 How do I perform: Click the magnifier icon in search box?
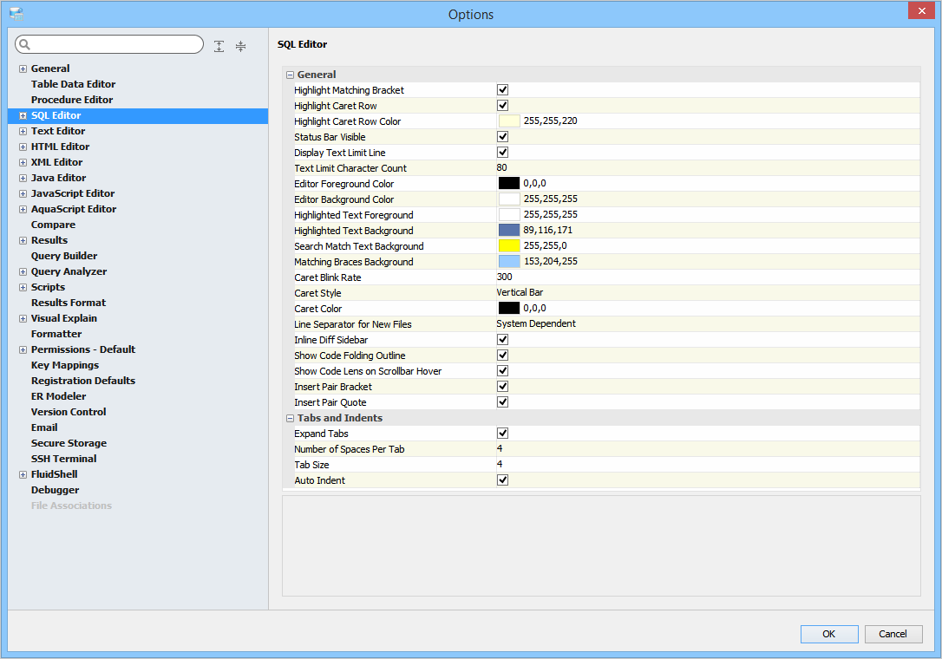pos(25,44)
